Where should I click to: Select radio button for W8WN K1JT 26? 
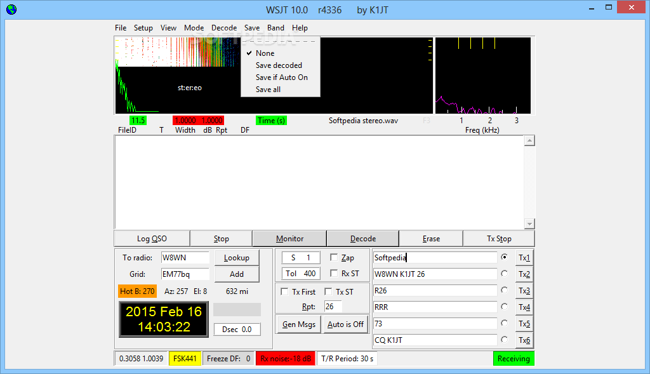(504, 274)
